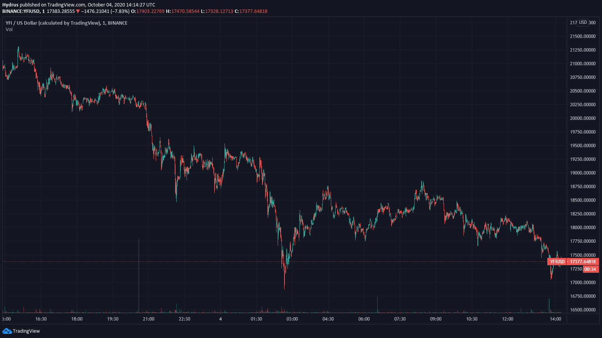This screenshot has width=602, height=338.
Task: Click the 09:00 time axis label
Action: (x=436, y=319)
